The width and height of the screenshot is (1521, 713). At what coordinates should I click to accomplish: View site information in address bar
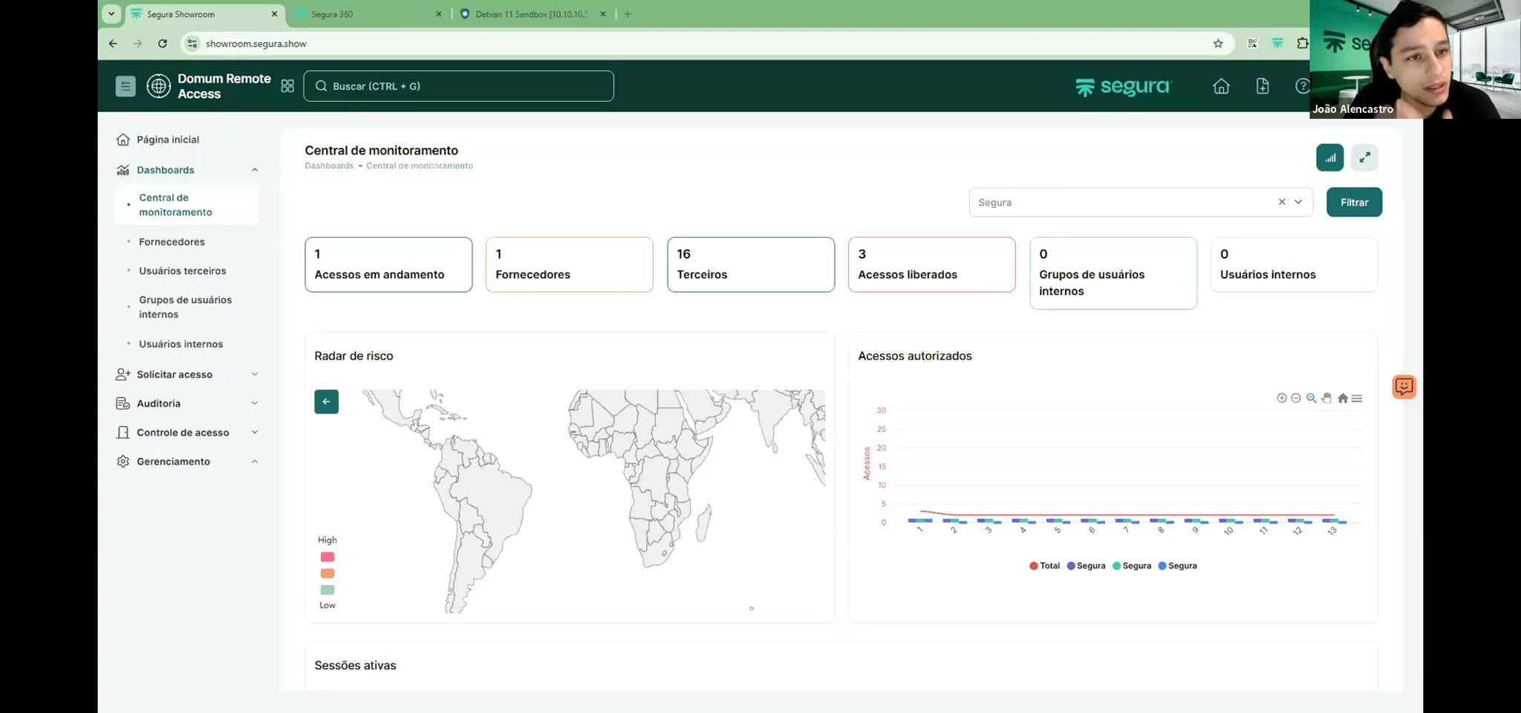tap(192, 44)
